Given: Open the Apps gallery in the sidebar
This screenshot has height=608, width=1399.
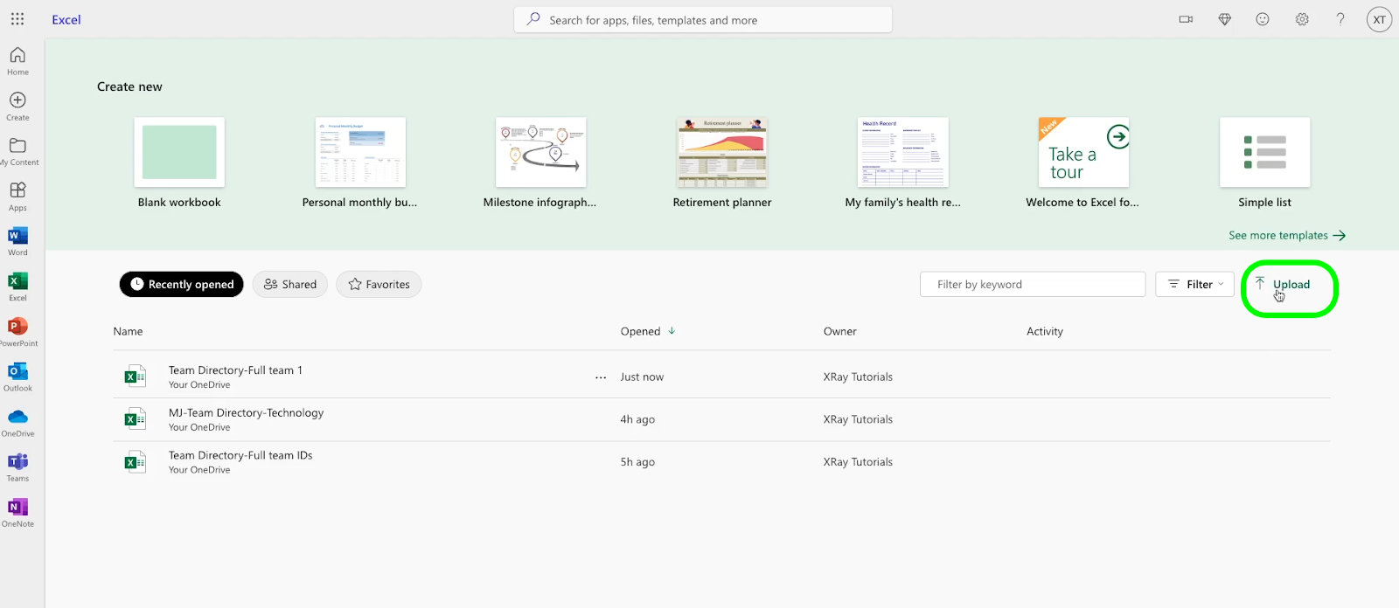Looking at the screenshot, I should click(x=17, y=197).
